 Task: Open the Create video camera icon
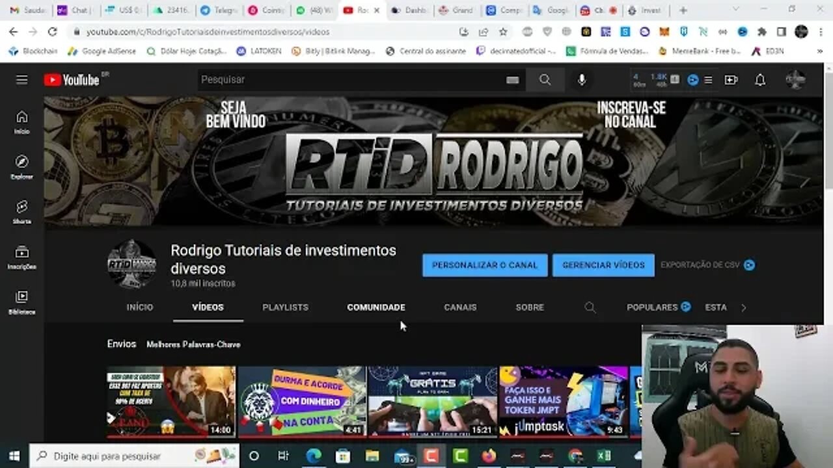731,80
